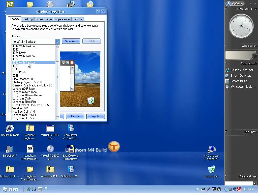Viewport: 258px width, 193px height.
Task: Select 'Black Mesa v2.0' theme in list
Action: pyautogui.click(x=34, y=79)
